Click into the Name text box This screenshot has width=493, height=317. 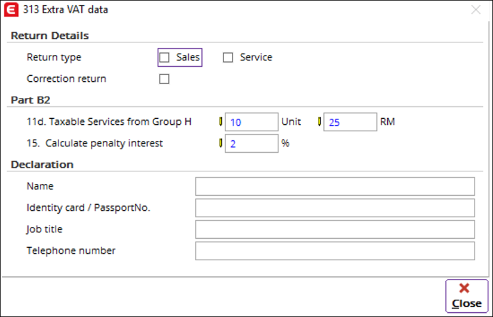coord(335,186)
